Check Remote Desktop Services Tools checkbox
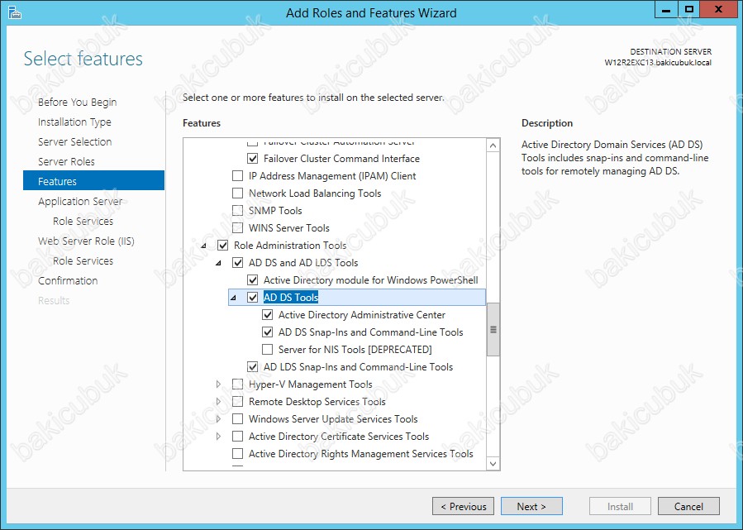This screenshot has height=530, width=743. [x=237, y=402]
